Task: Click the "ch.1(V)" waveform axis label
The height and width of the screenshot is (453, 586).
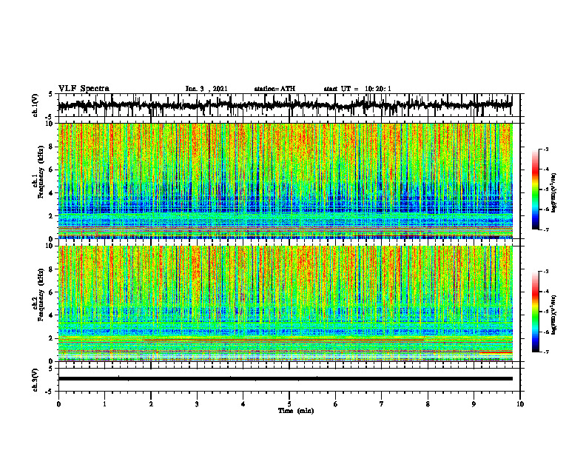Action: coord(36,105)
